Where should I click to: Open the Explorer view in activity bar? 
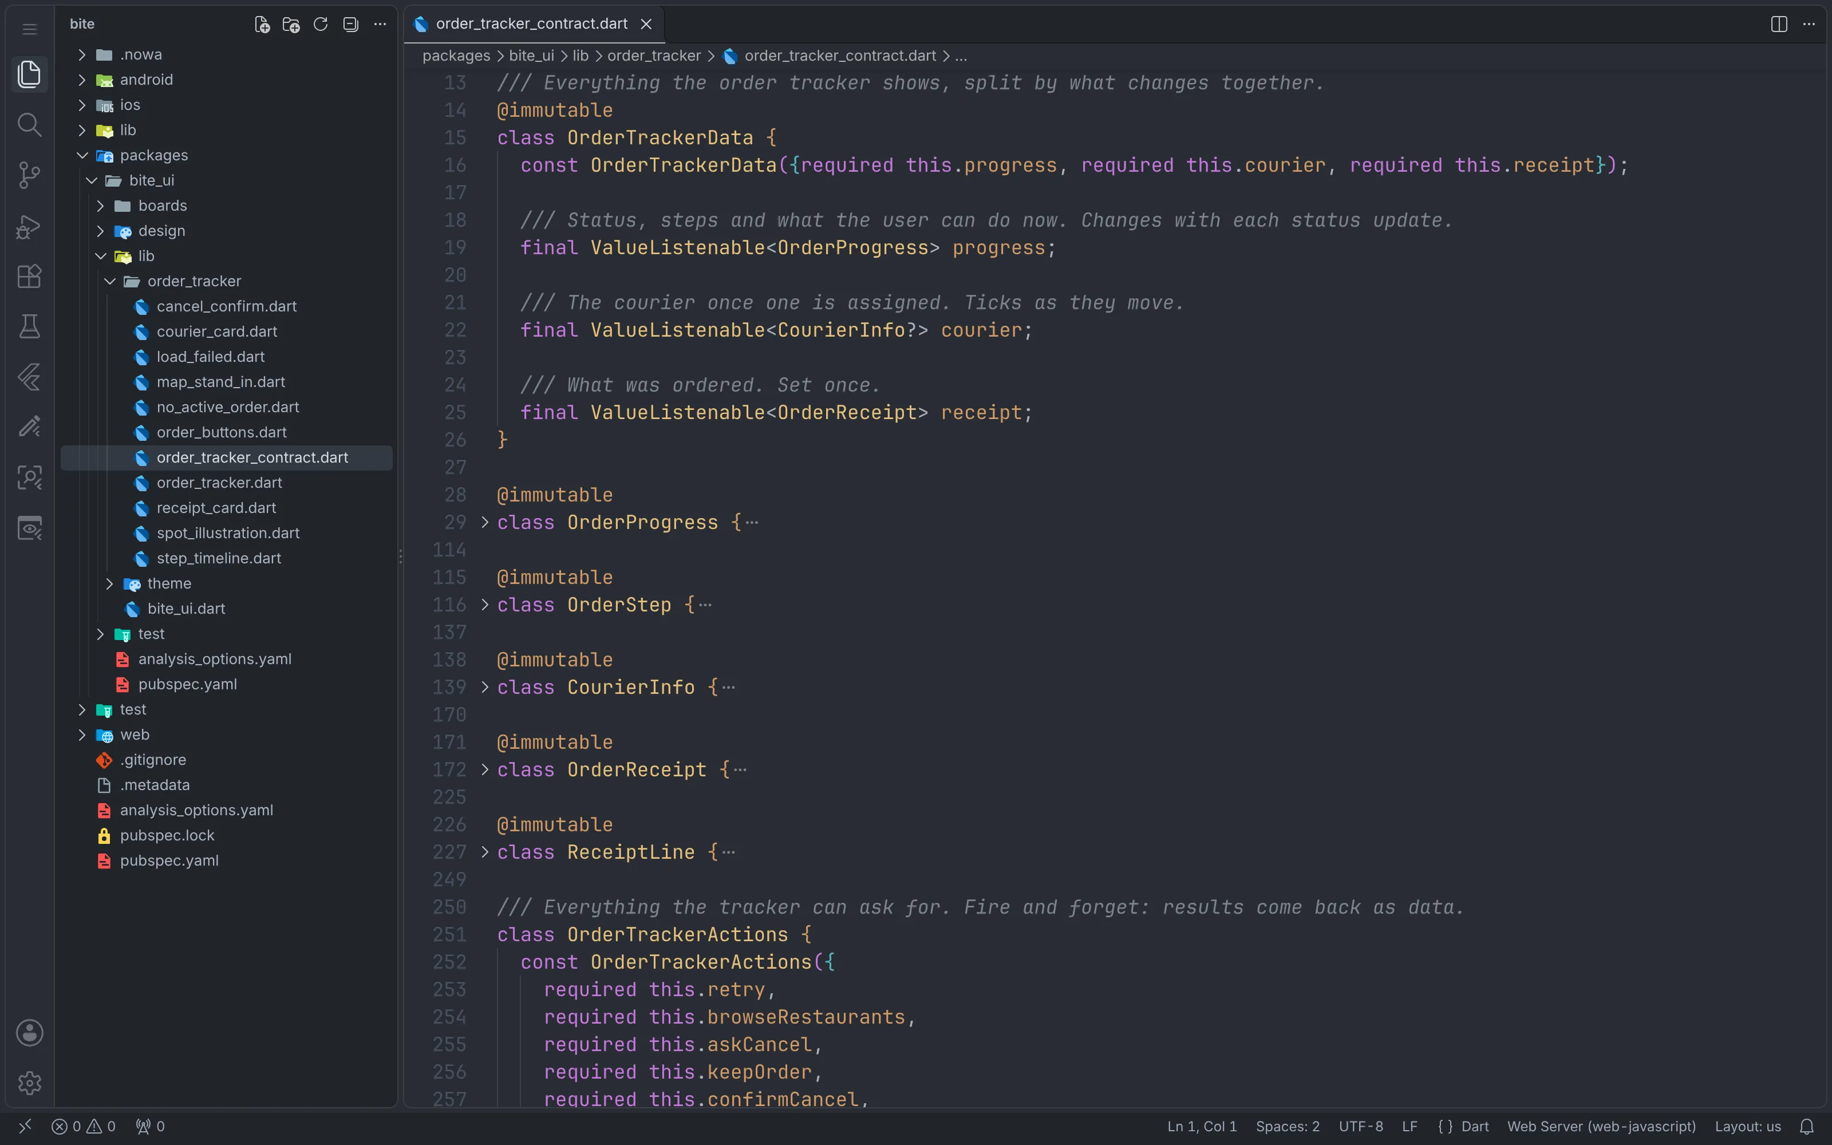tap(30, 74)
